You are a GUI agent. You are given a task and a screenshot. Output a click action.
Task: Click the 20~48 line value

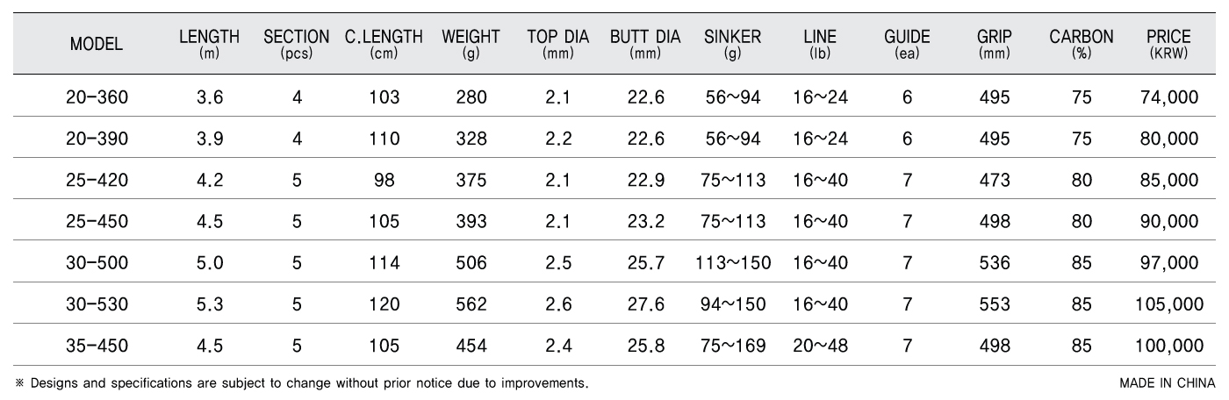(820, 346)
